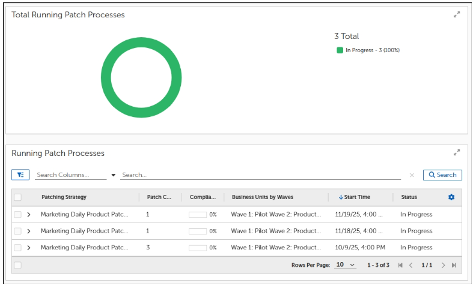
Task: Go to the previous page of results
Action: (x=411, y=265)
